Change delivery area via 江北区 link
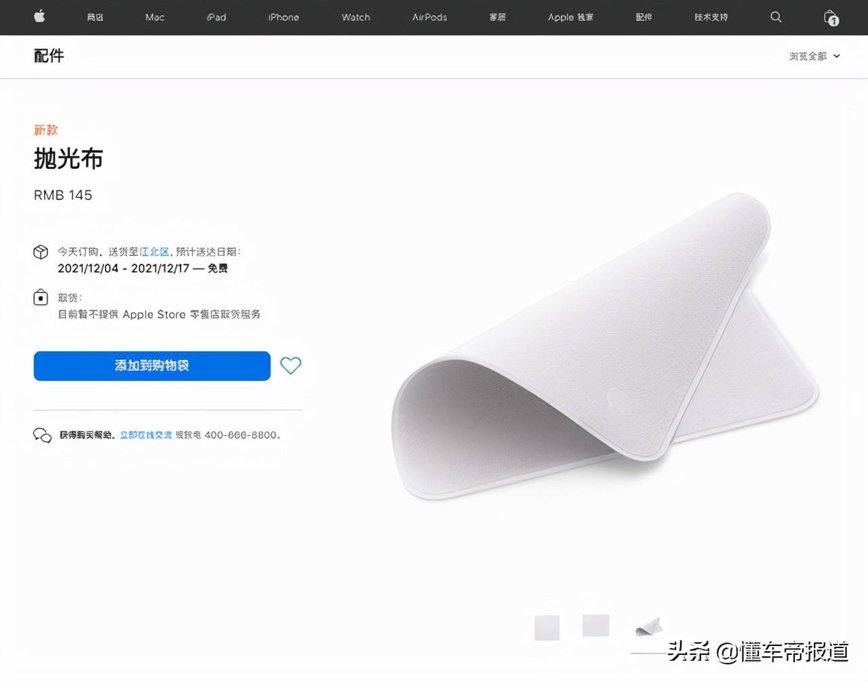This screenshot has height=682, width=868. [x=155, y=252]
